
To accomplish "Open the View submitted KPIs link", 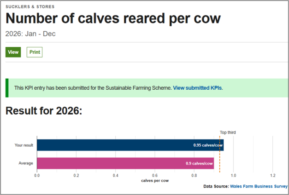I will click(x=197, y=88).
